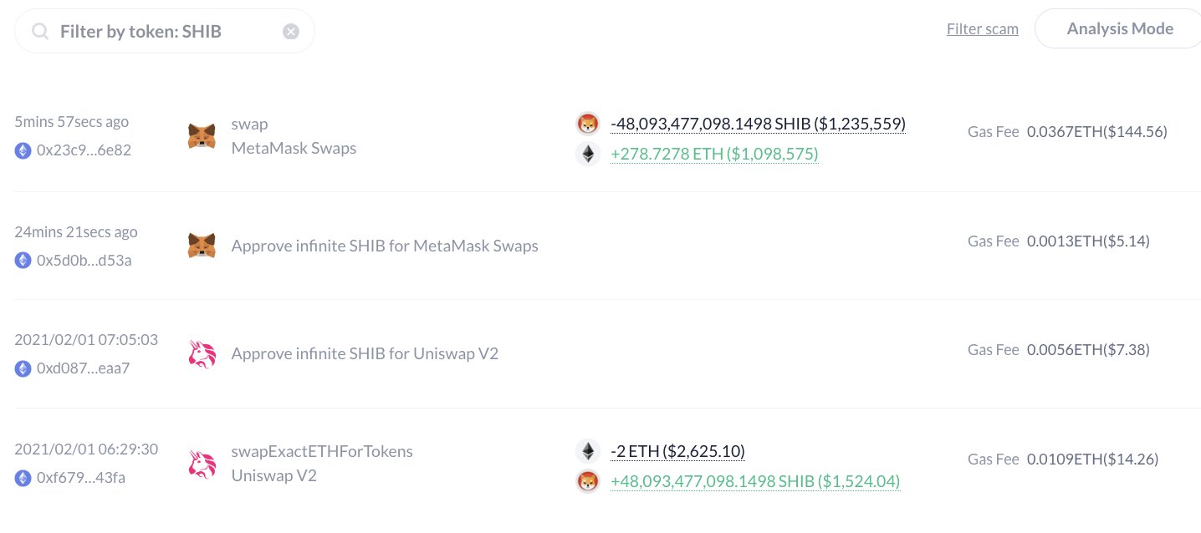Click the +278.7278 ETH received amount
The height and width of the screenshot is (533, 1201).
[x=714, y=155]
